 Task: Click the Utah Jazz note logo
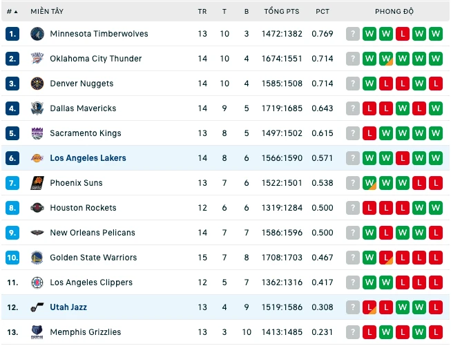tap(37, 307)
